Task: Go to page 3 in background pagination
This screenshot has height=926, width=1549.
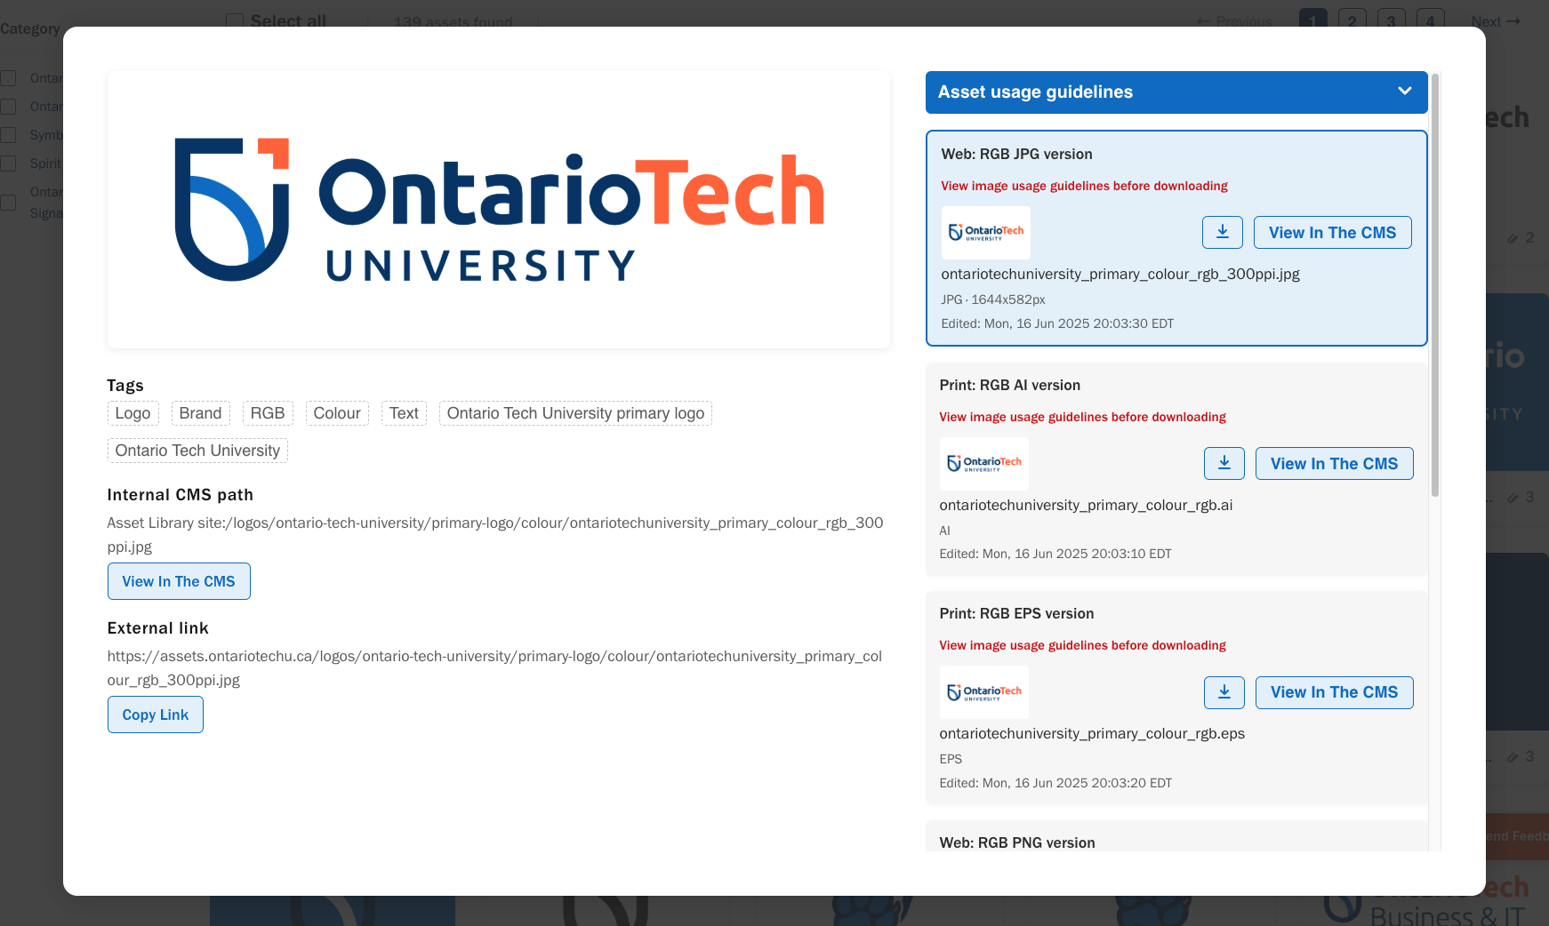Action: click(x=1392, y=21)
